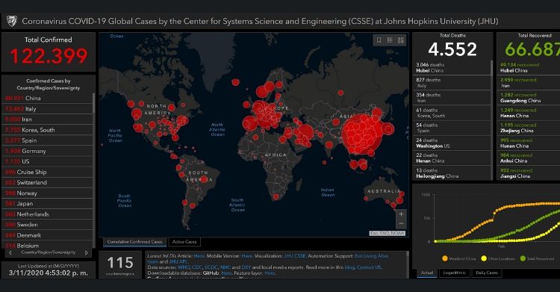Screen dimensions: 560x292
Task: Open the map bookmarks icon
Action: click(x=379, y=40)
